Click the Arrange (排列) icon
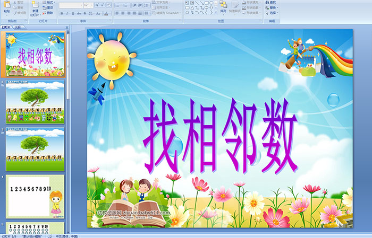 pyautogui.click(x=223, y=5)
